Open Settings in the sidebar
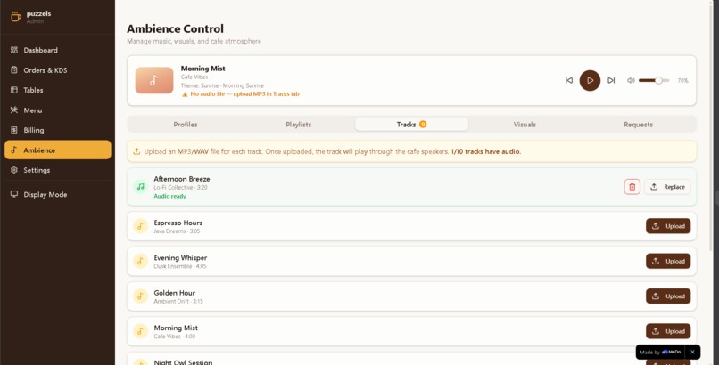The height and width of the screenshot is (365, 719). click(58, 170)
